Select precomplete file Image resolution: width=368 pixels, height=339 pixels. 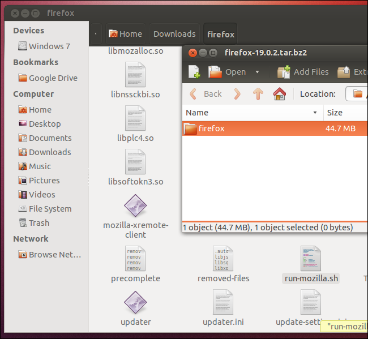tap(135, 264)
